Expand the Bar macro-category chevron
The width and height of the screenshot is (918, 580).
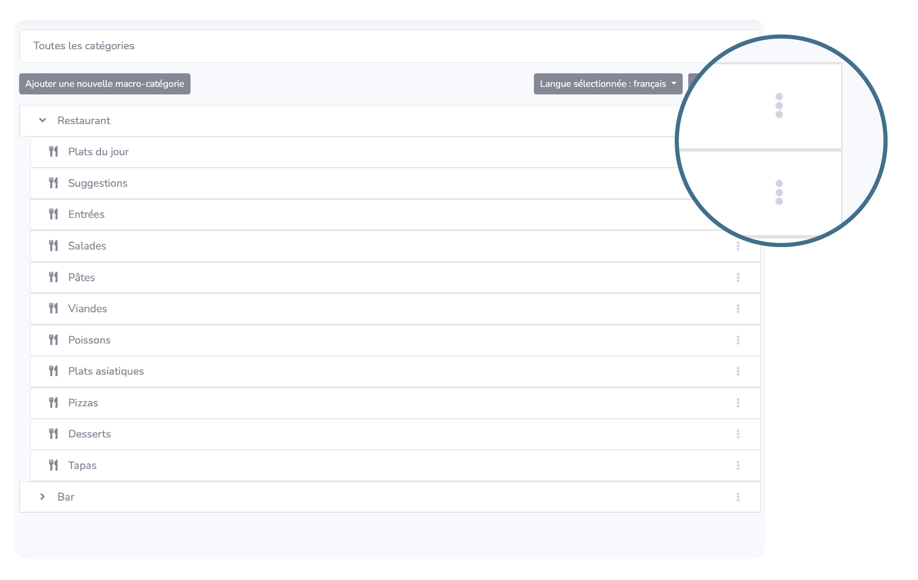point(43,497)
